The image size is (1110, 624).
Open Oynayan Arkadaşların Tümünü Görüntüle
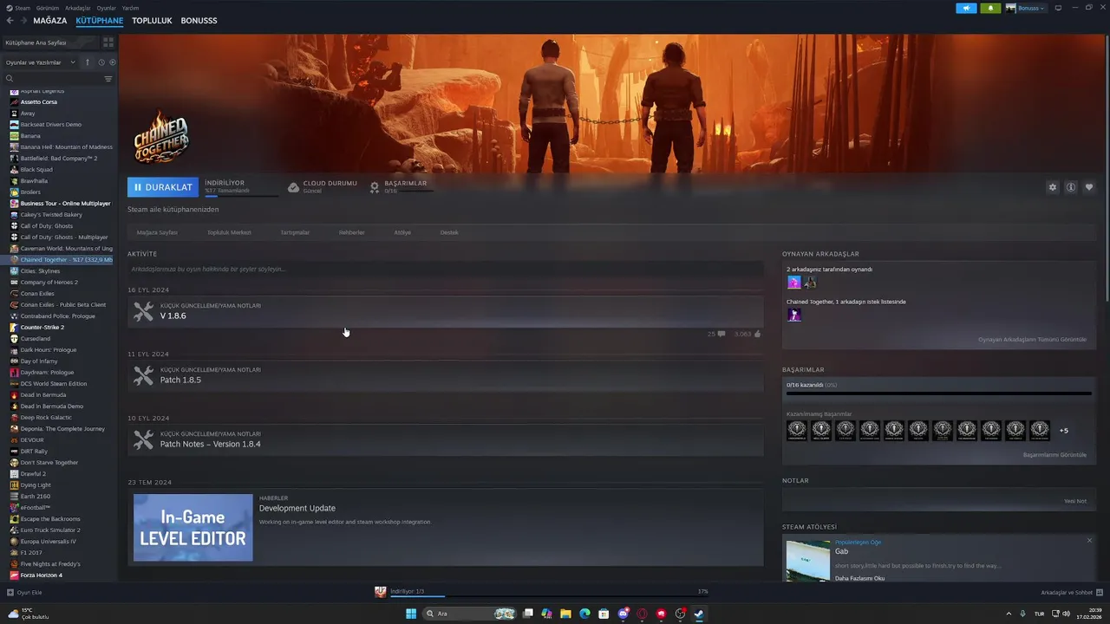pyautogui.click(x=1032, y=340)
